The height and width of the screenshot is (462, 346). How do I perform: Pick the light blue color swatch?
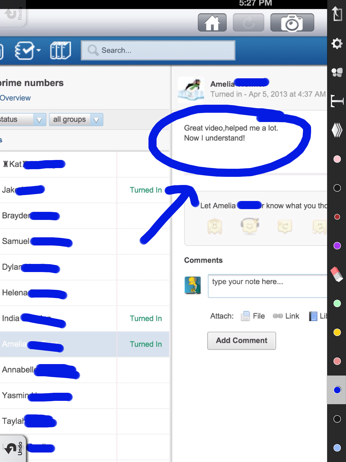pos(337,448)
